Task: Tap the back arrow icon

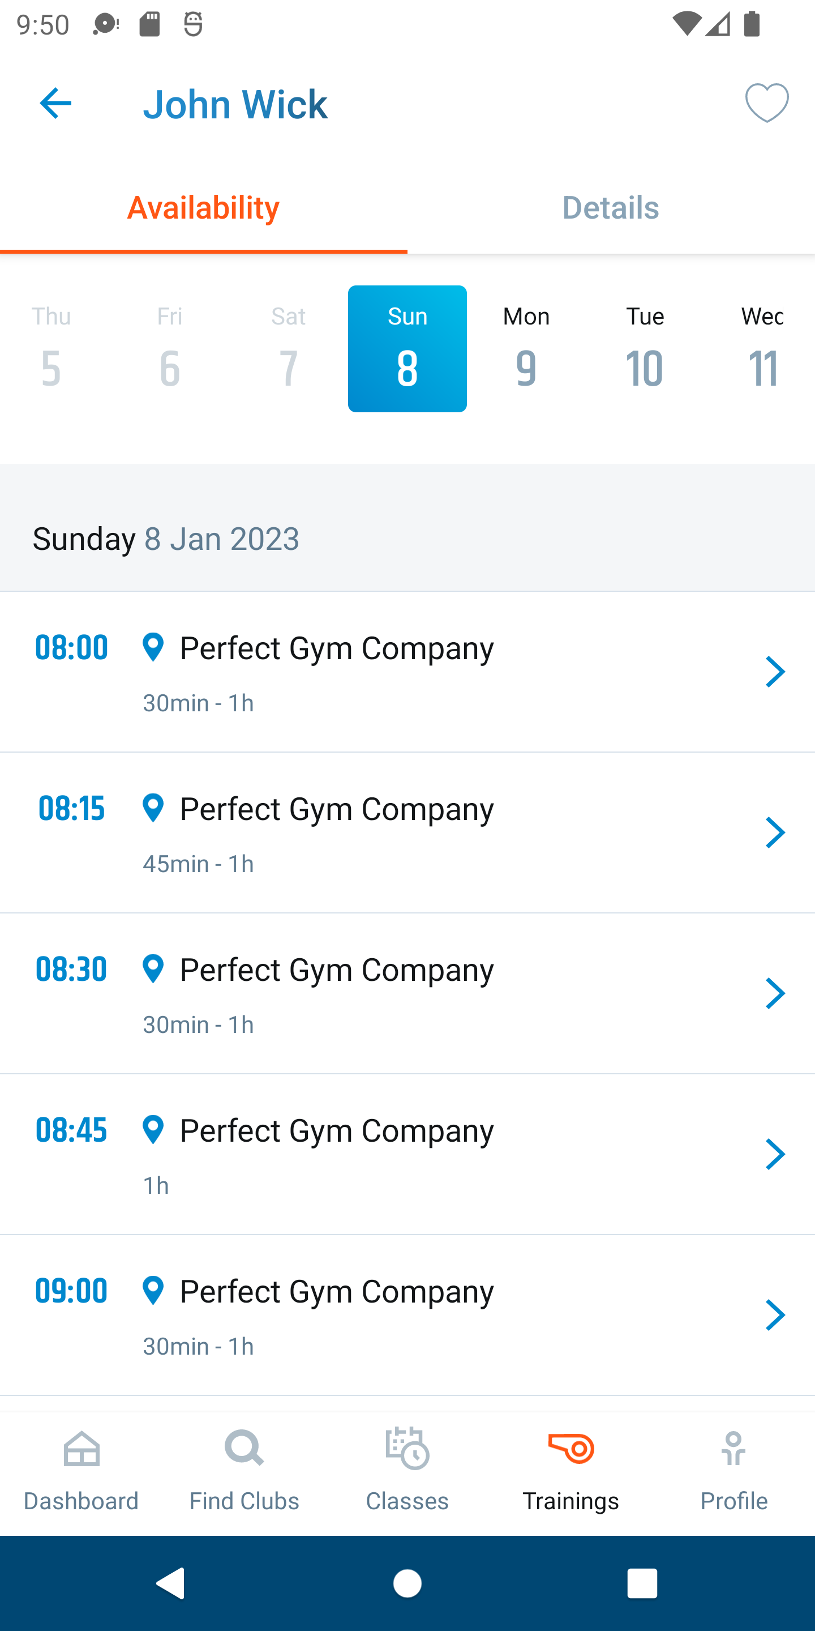Action: coord(55,103)
